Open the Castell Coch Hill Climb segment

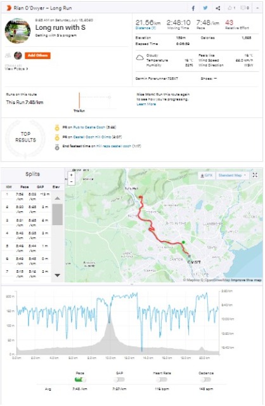pyautogui.click(x=92, y=137)
